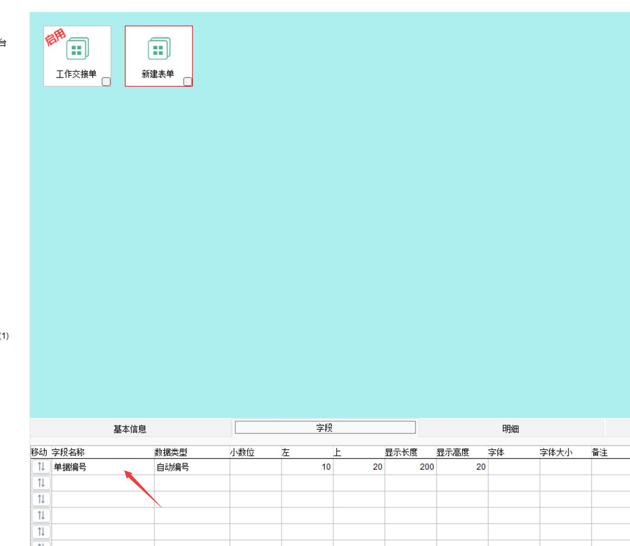Click the 显示长度 cell showing 200
Screen dimensions: 630x546
pos(410,467)
